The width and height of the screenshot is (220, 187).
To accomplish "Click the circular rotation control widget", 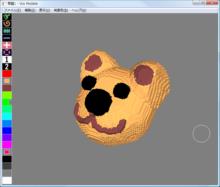I will pos(201,134).
